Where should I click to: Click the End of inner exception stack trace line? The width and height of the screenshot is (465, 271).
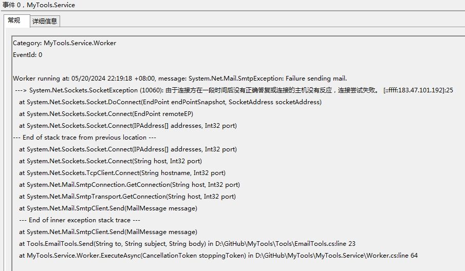[76, 220]
